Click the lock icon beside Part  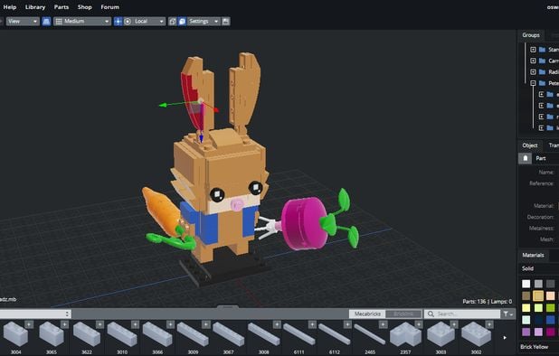526,158
